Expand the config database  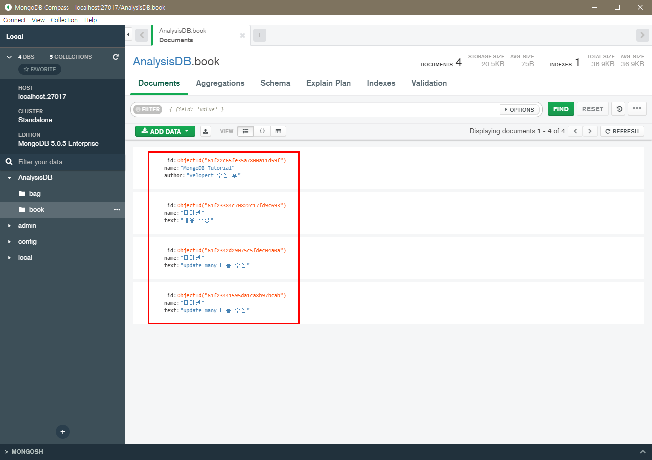tap(9, 242)
